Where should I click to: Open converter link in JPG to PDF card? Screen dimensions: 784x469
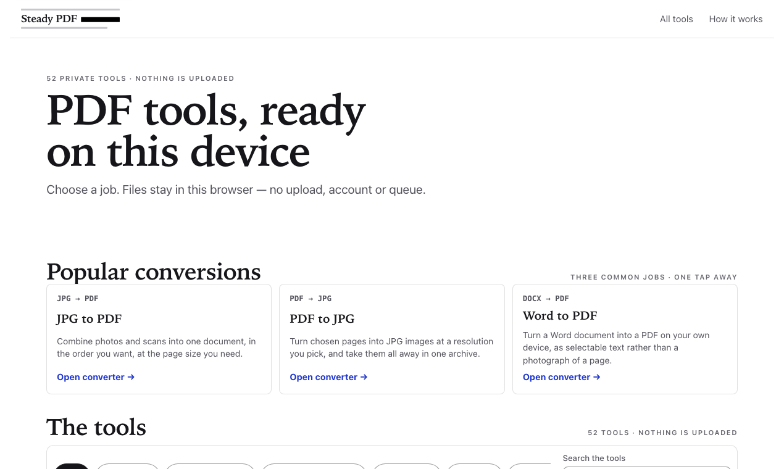[96, 377]
